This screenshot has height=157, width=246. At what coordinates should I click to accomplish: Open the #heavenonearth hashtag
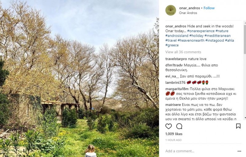coord(191,40)
